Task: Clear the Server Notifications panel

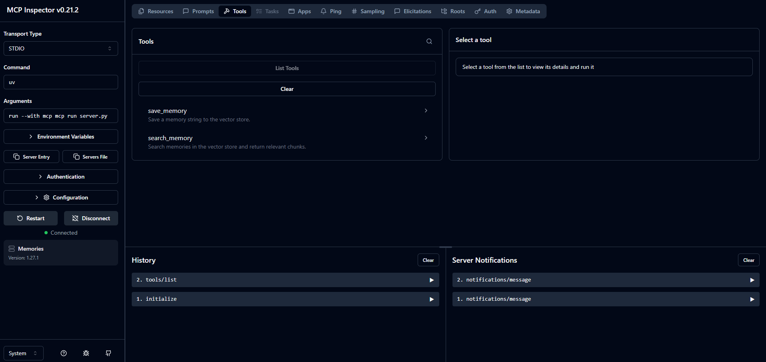Action: coord(748,260)
